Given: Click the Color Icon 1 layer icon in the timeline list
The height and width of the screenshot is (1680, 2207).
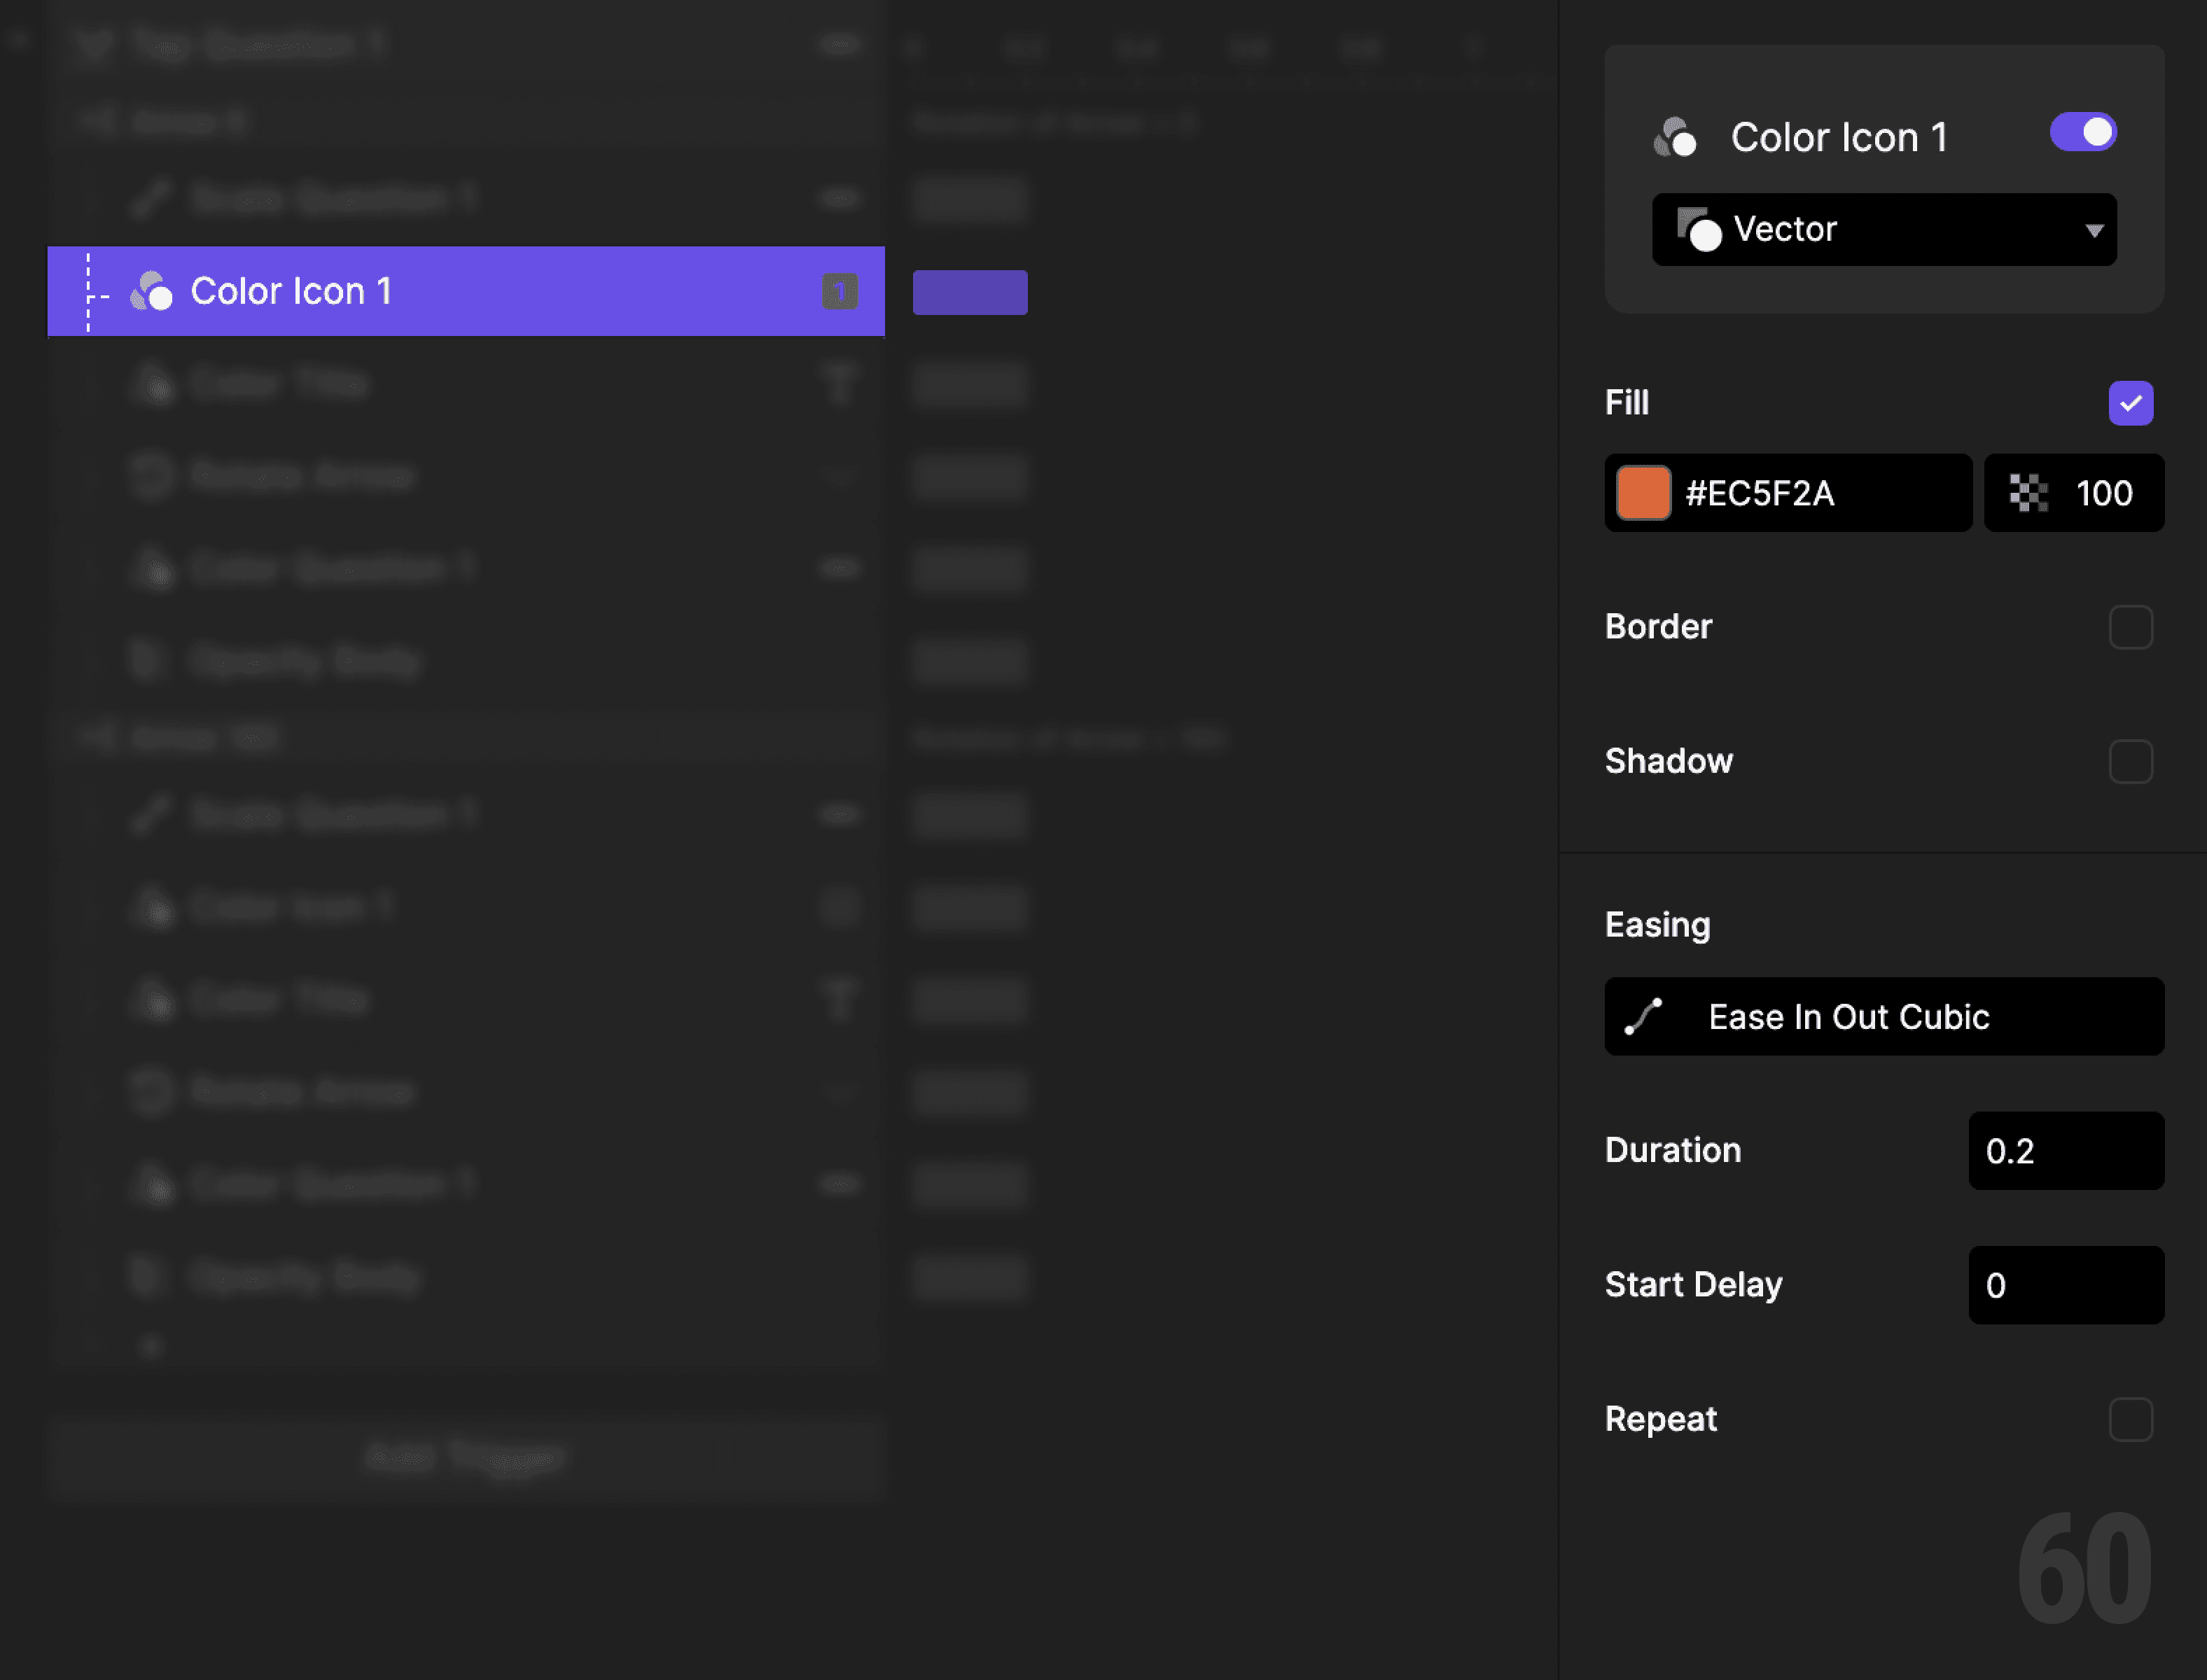Looking at the screenshot, I should click(x=152, y=291).
